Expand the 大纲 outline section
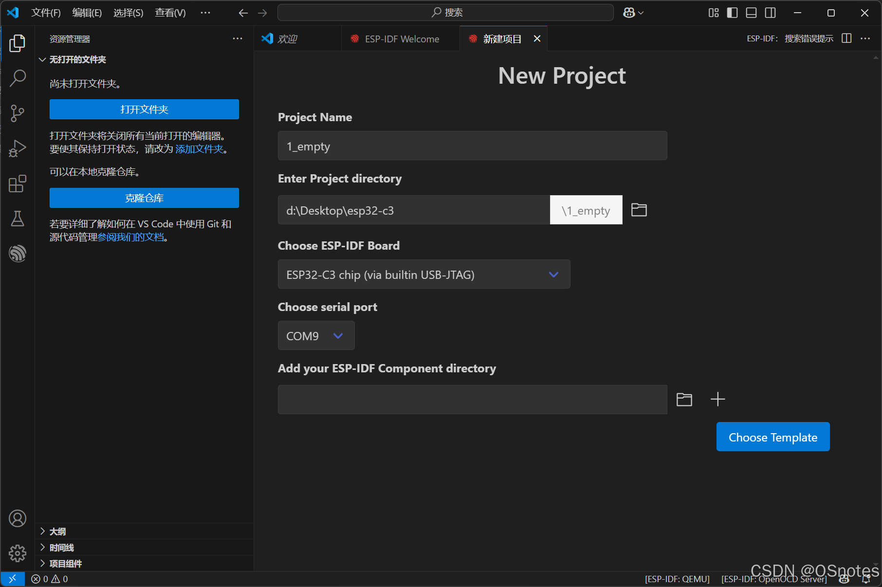882x587 pixels. click(x=57, y=532)
